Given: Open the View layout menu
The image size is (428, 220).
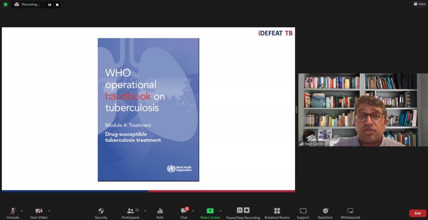Looking at the screenshot, I should (x=419, y=4).
